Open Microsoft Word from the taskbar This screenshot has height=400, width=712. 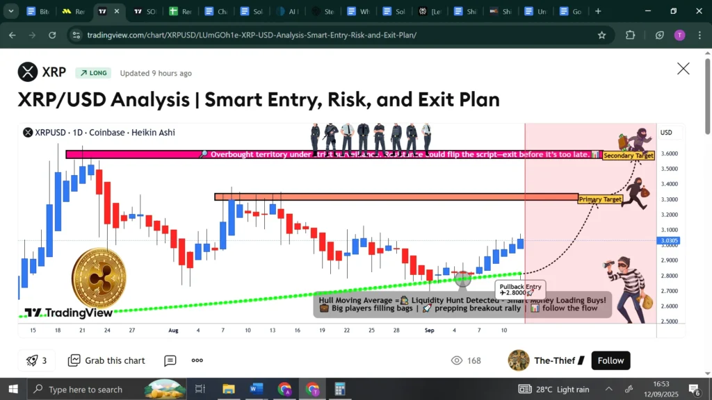point(257,389)
